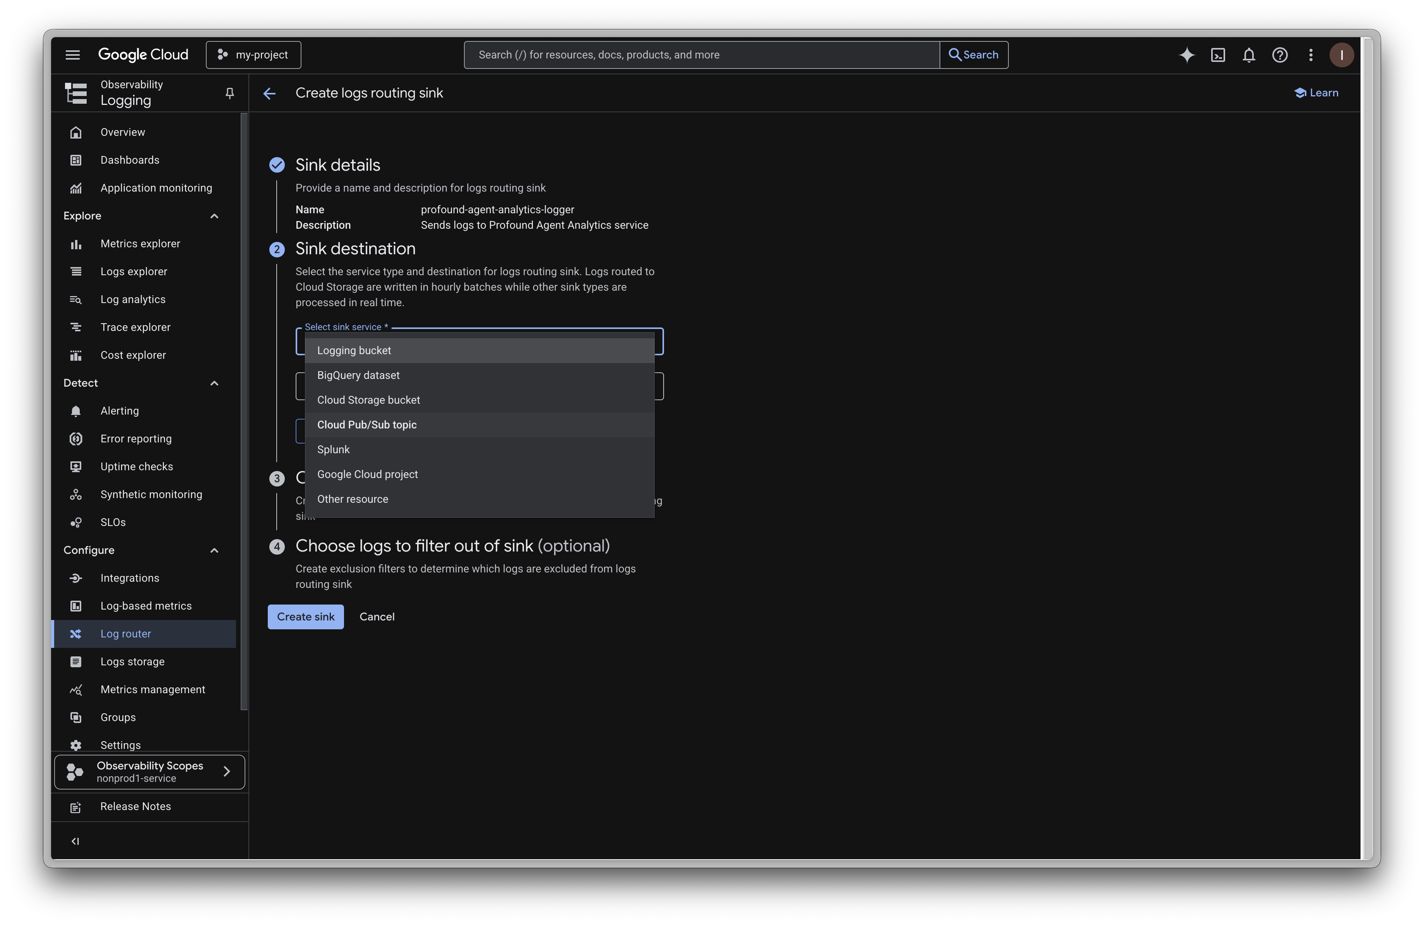Click the help question mark icon
Viewport: 1424px width, 925px height.
click(x=1280, y=55)
